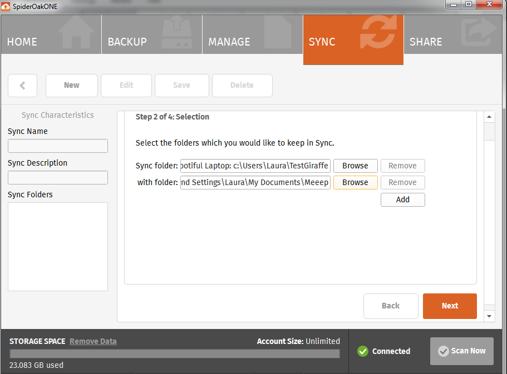Click the SpiderOakONE title bar icon
507x374 pixels.
pos(6,6)
